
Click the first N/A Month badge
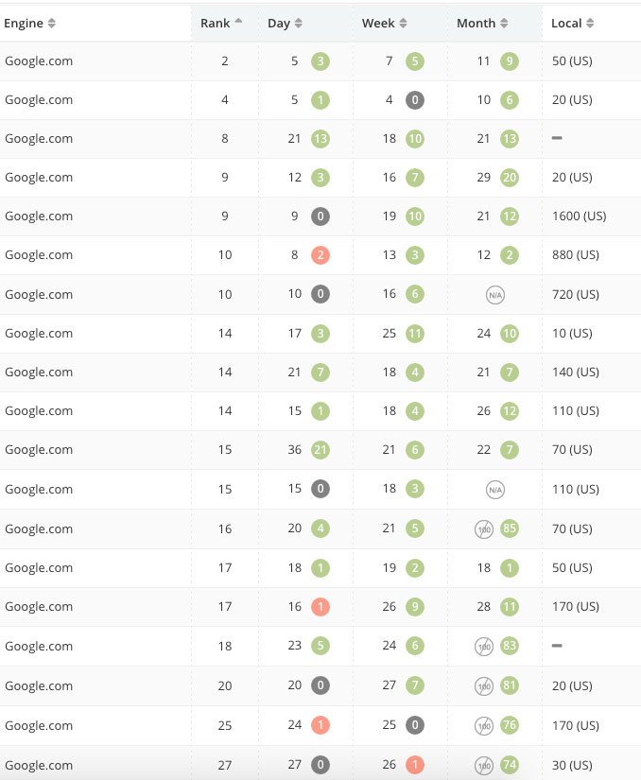pyautogui.click(x=495, y=295)
